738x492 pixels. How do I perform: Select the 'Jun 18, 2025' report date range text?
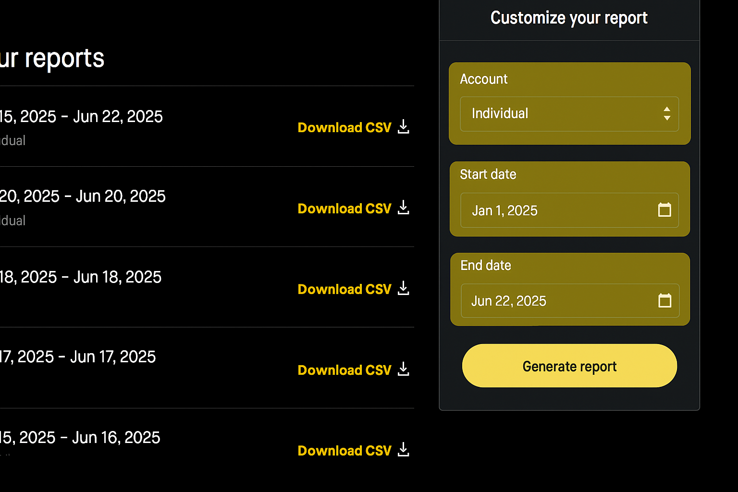click(x=81, y=277)
